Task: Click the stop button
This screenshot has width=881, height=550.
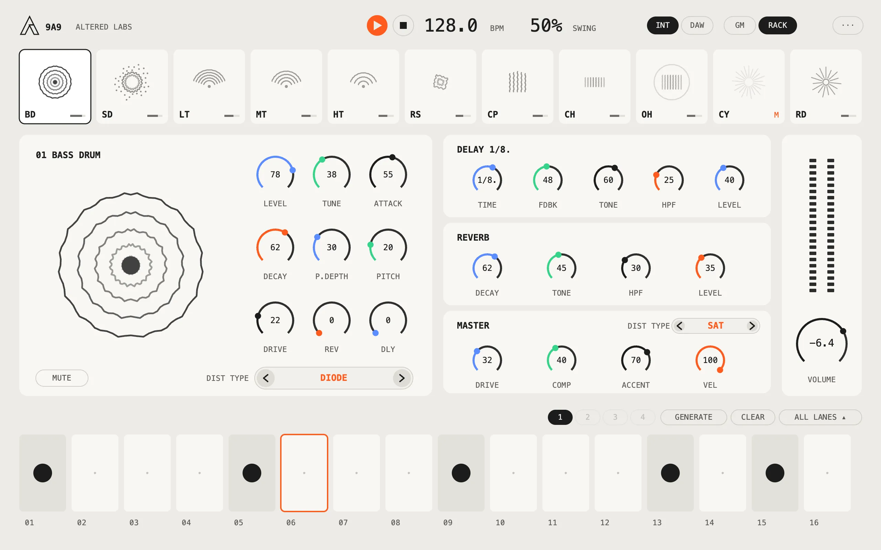Action: click(x=403, y=25)
